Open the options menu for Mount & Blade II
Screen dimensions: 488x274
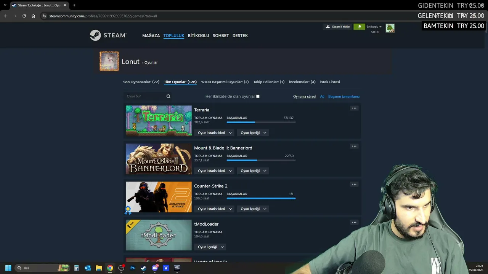pos(354,146)
